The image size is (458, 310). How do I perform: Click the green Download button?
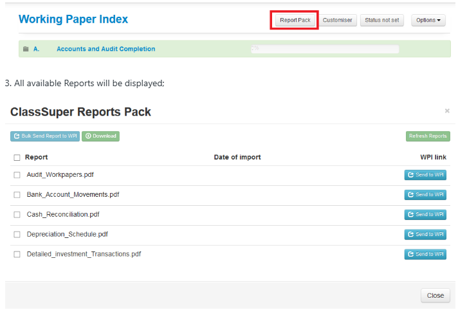100,136
